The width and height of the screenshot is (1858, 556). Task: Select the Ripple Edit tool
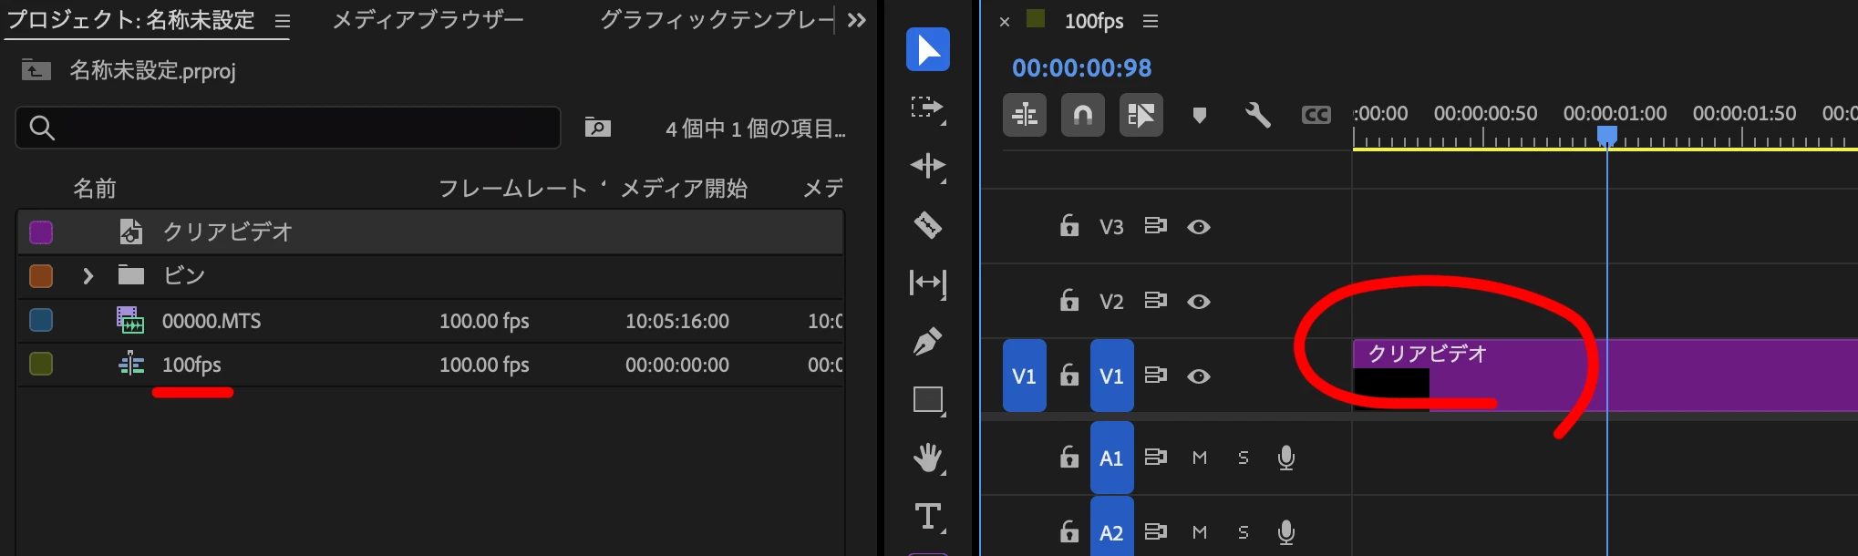click(928, 166)
